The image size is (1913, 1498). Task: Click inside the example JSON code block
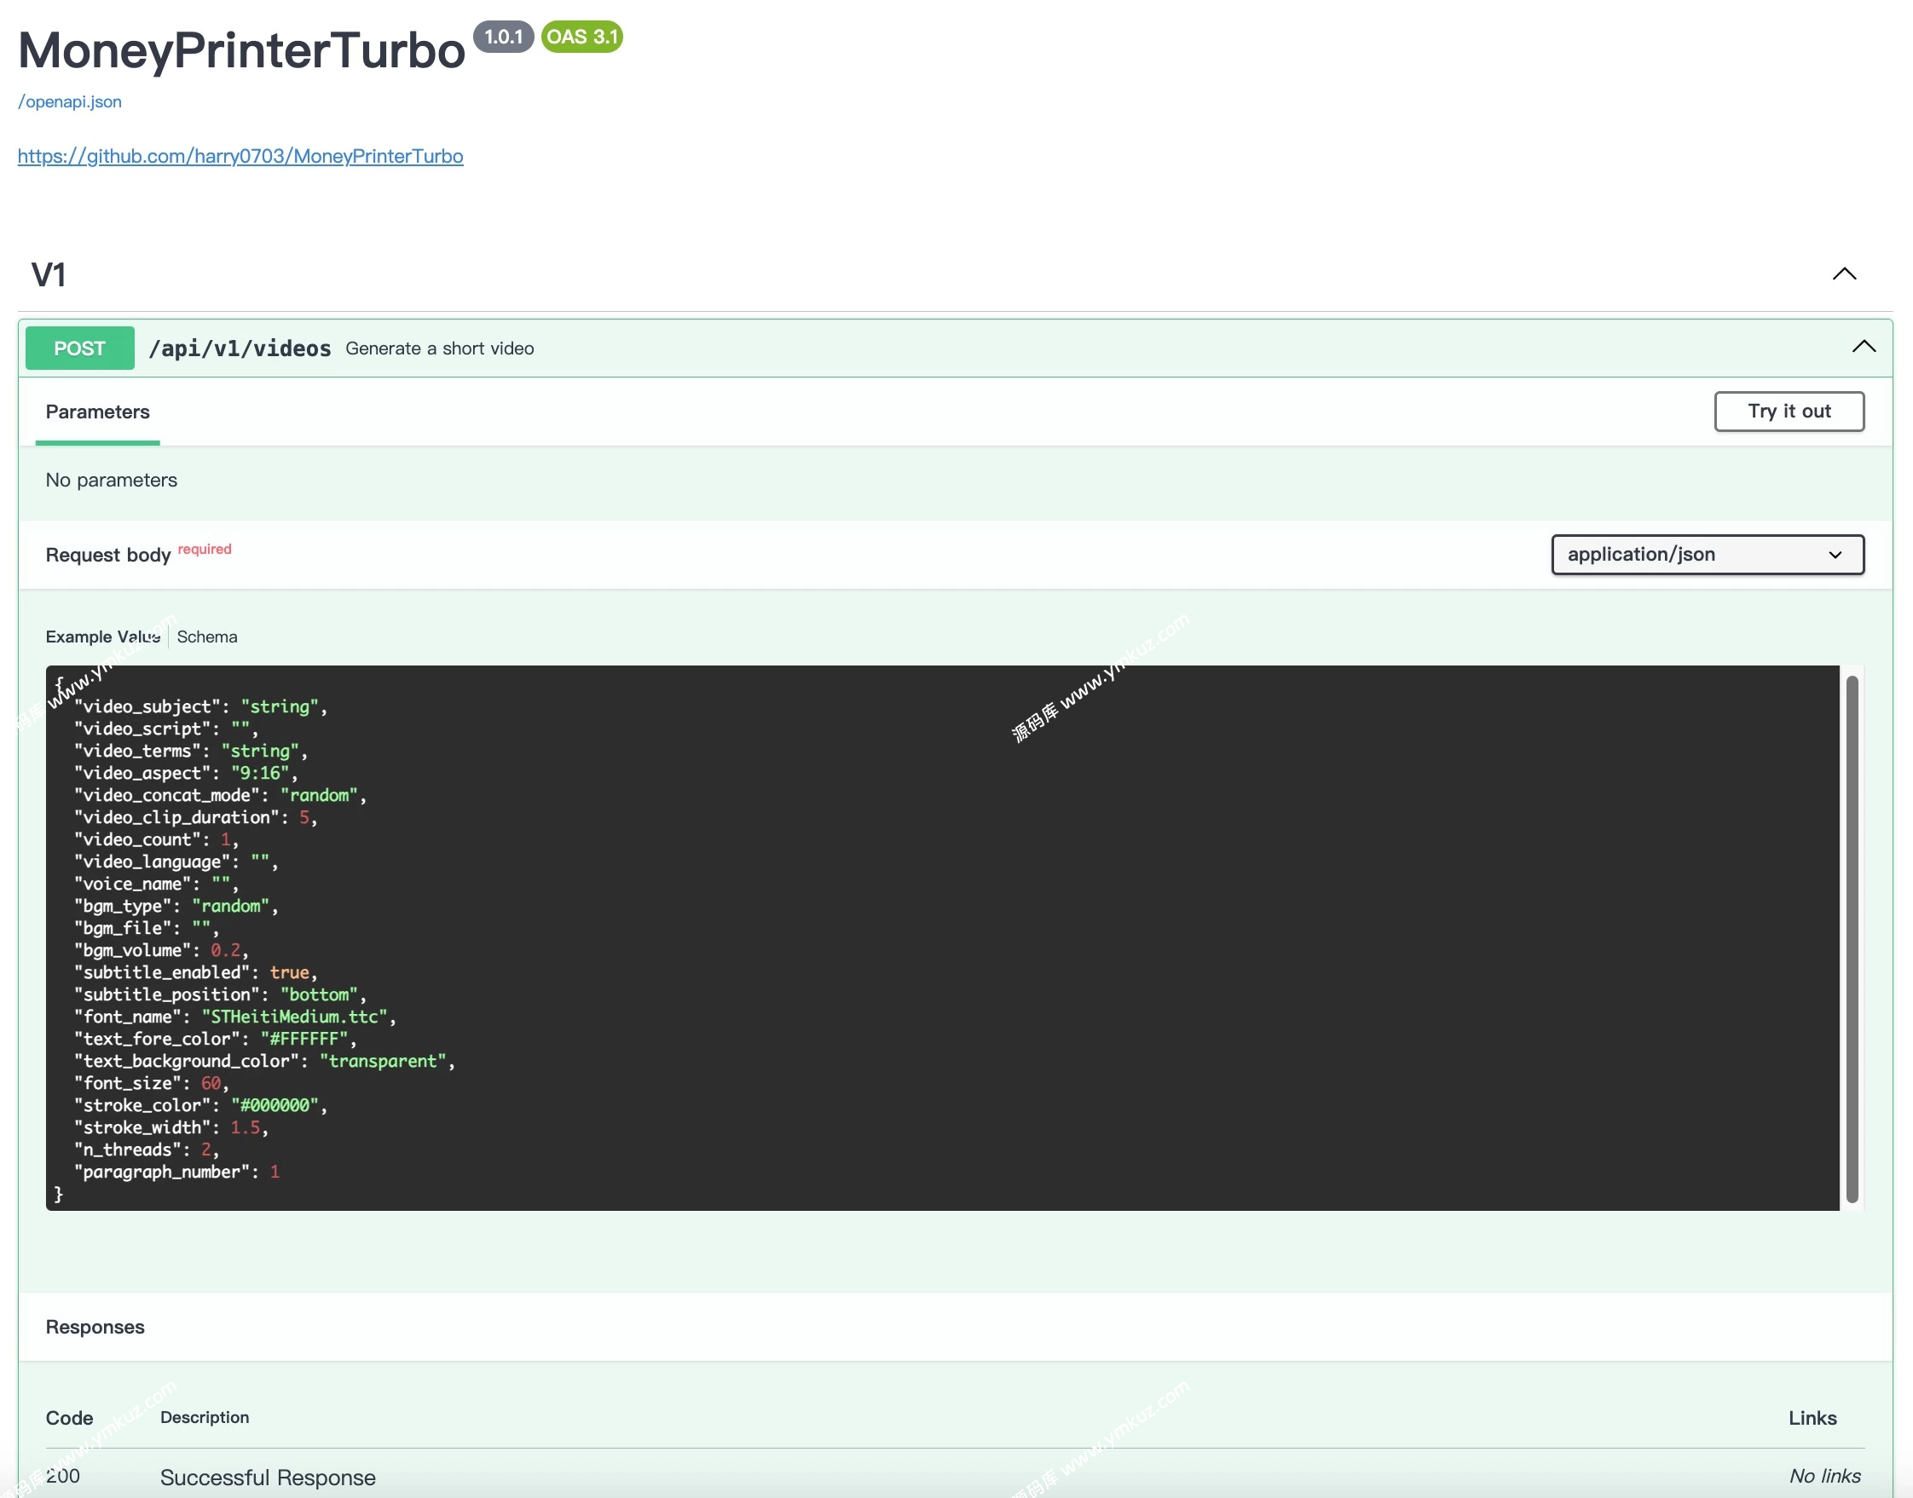877,938
